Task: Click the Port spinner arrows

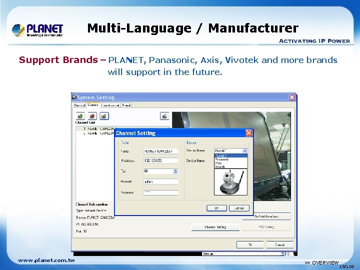Action: (x=175, y=171)
